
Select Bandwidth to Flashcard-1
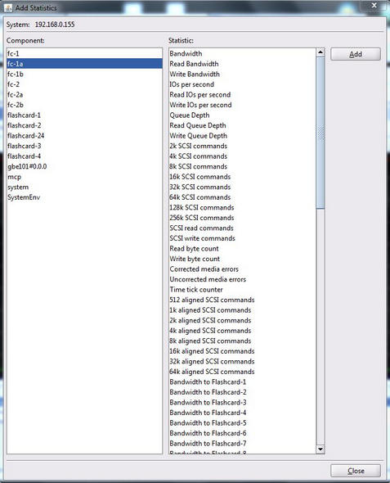pyautogui.click(x=243, y=382)
